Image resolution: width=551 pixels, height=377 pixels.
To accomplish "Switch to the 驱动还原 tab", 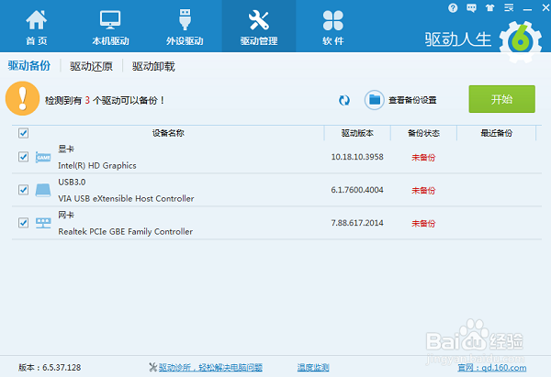I will [x=91, y=66].
